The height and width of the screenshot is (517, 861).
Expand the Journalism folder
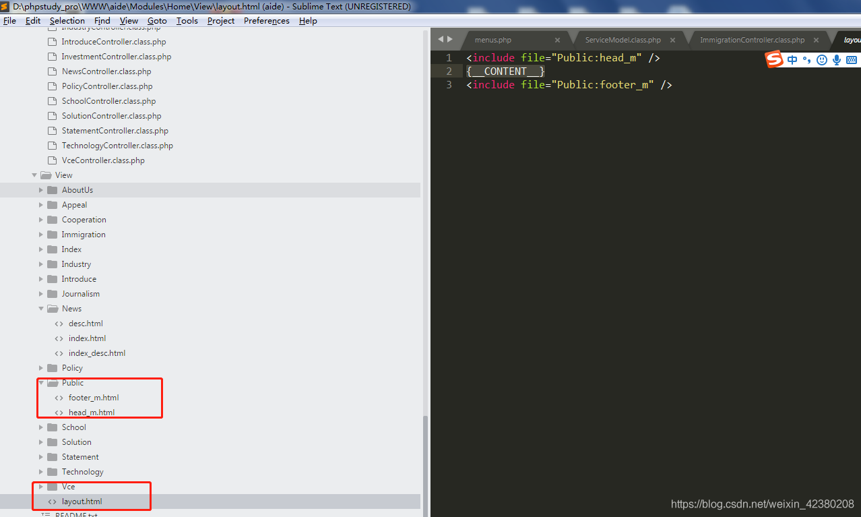tap(41, 294)
